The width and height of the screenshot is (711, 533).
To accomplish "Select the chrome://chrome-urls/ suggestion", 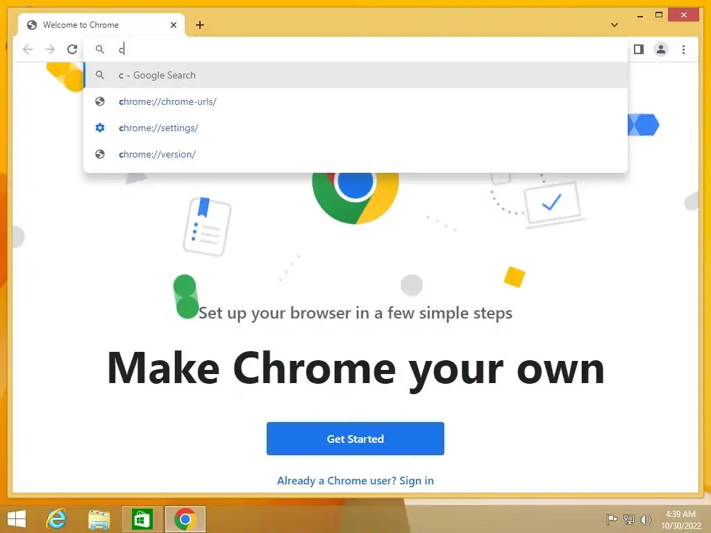I will click(355, 101).
